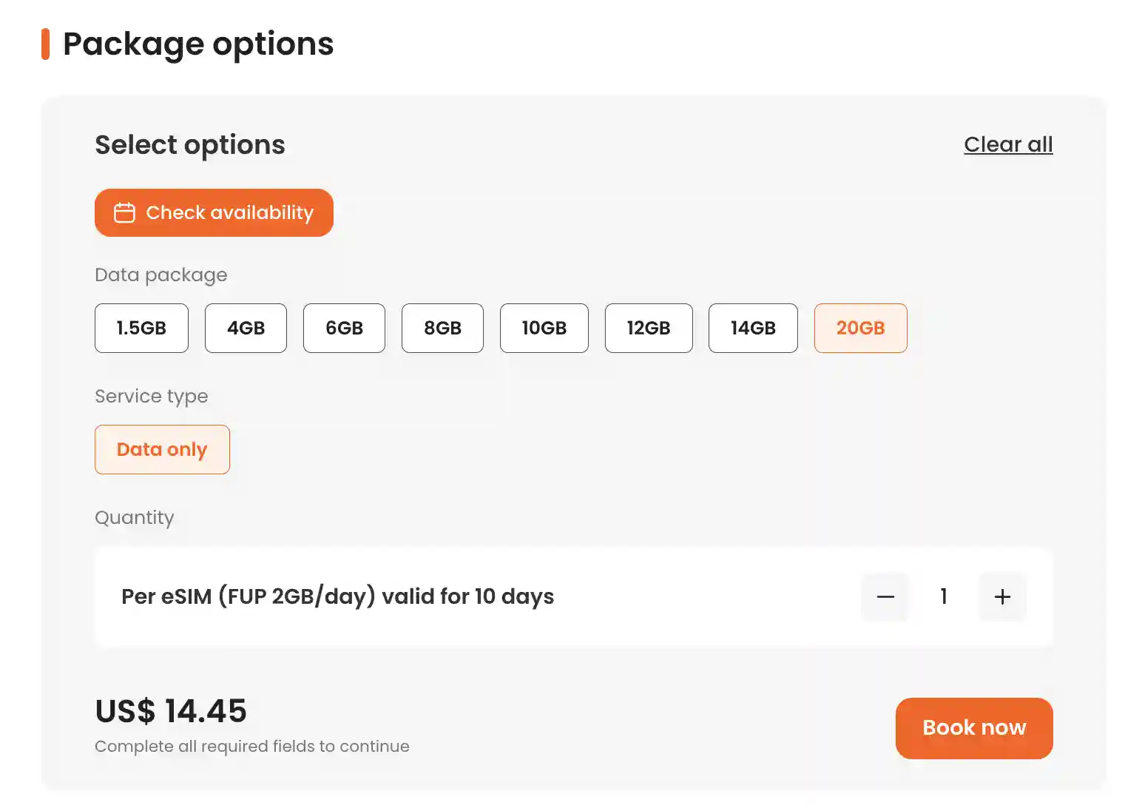Viewport: 1142px width, 811px height.
Task: Select the 1.5GB data package
Action: pos(141,328)
